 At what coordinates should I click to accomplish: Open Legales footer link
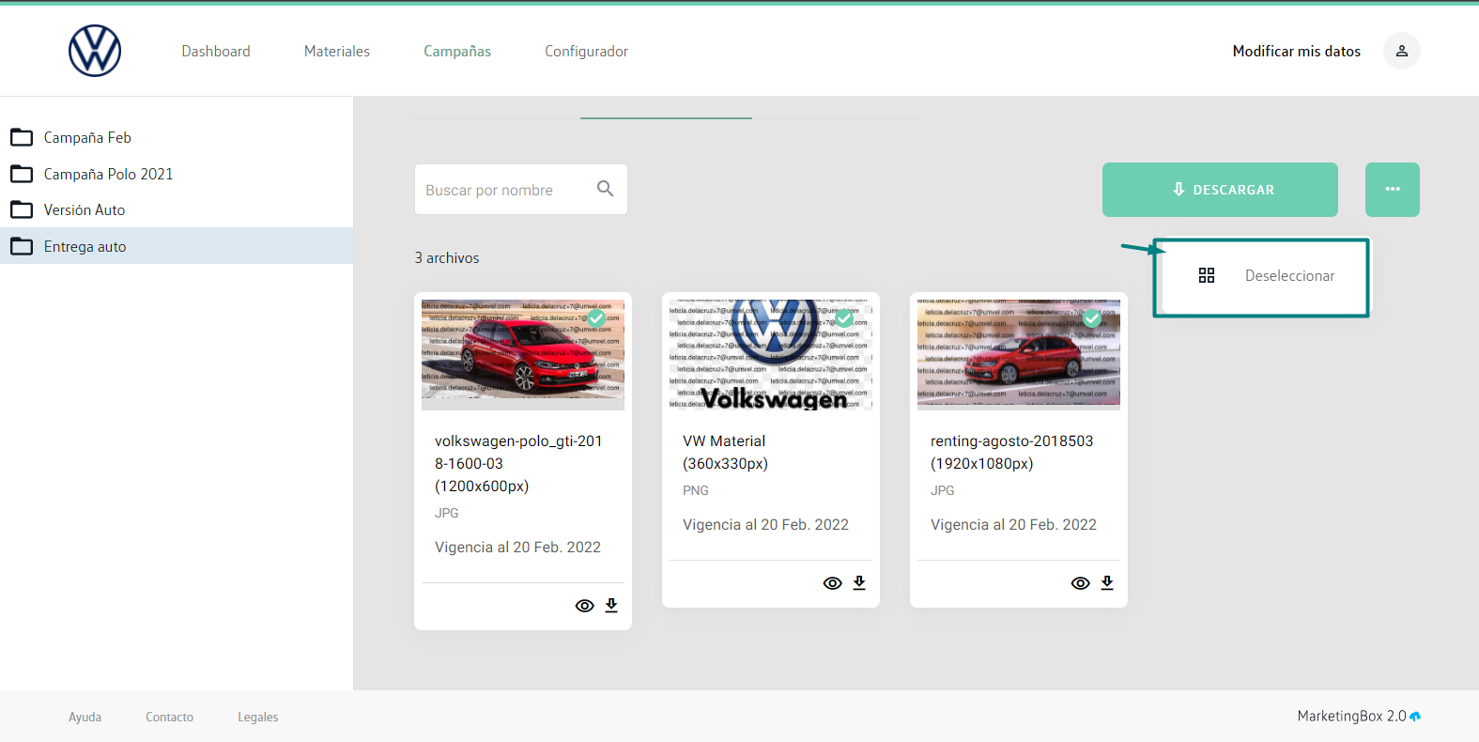pos(258,717)
